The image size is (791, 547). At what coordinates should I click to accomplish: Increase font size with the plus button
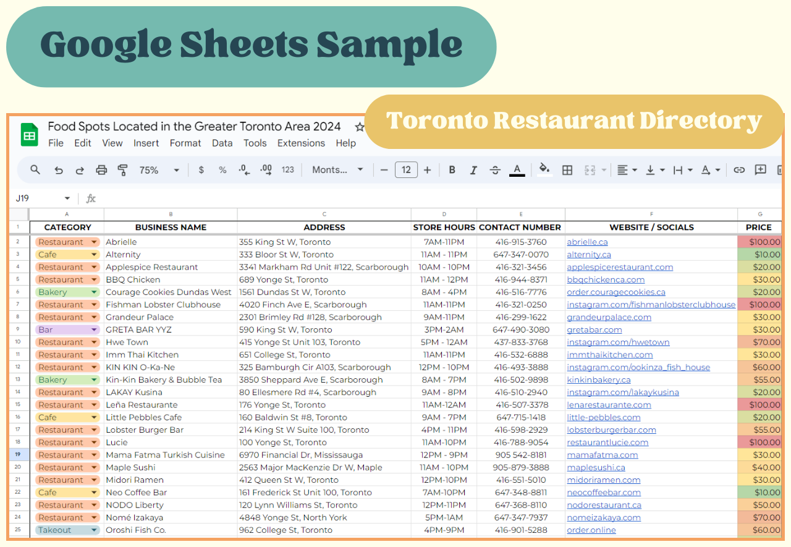click(427, 170)
